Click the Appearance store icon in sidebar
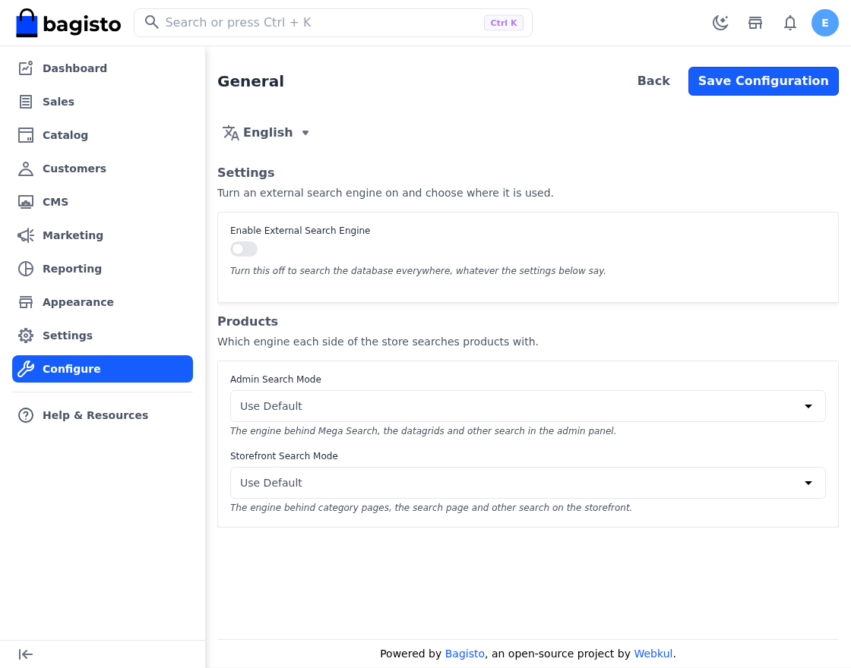 coord(26,302)
